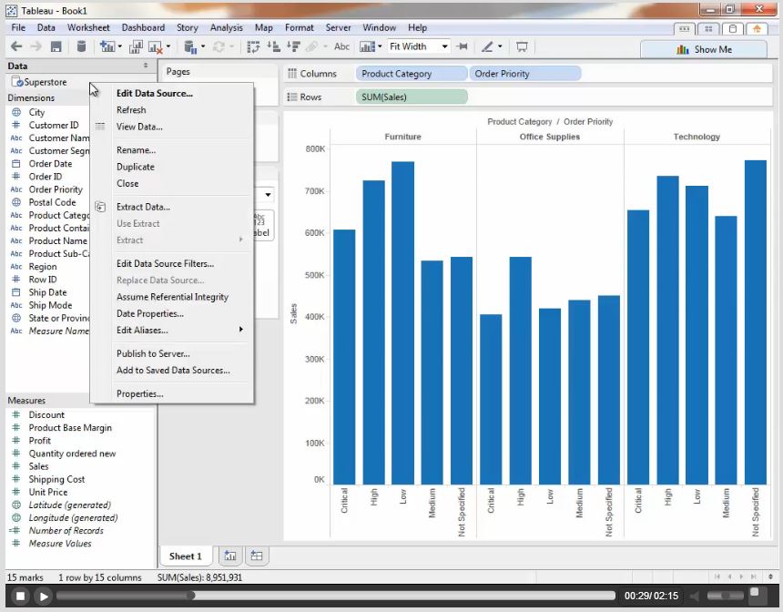
Task: Click the Save icon in the toolbar
Action: pos(57,46)
